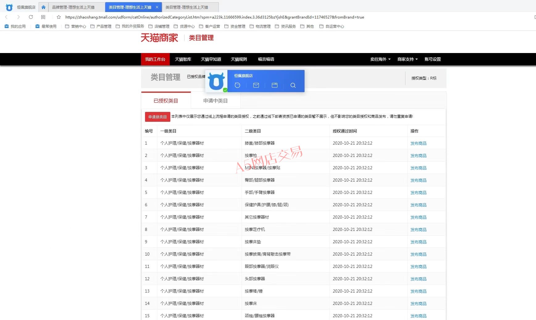This screenshot has height=320, width=536.
Task: Click smiley icon in shop popup
Action: [237, 85]
